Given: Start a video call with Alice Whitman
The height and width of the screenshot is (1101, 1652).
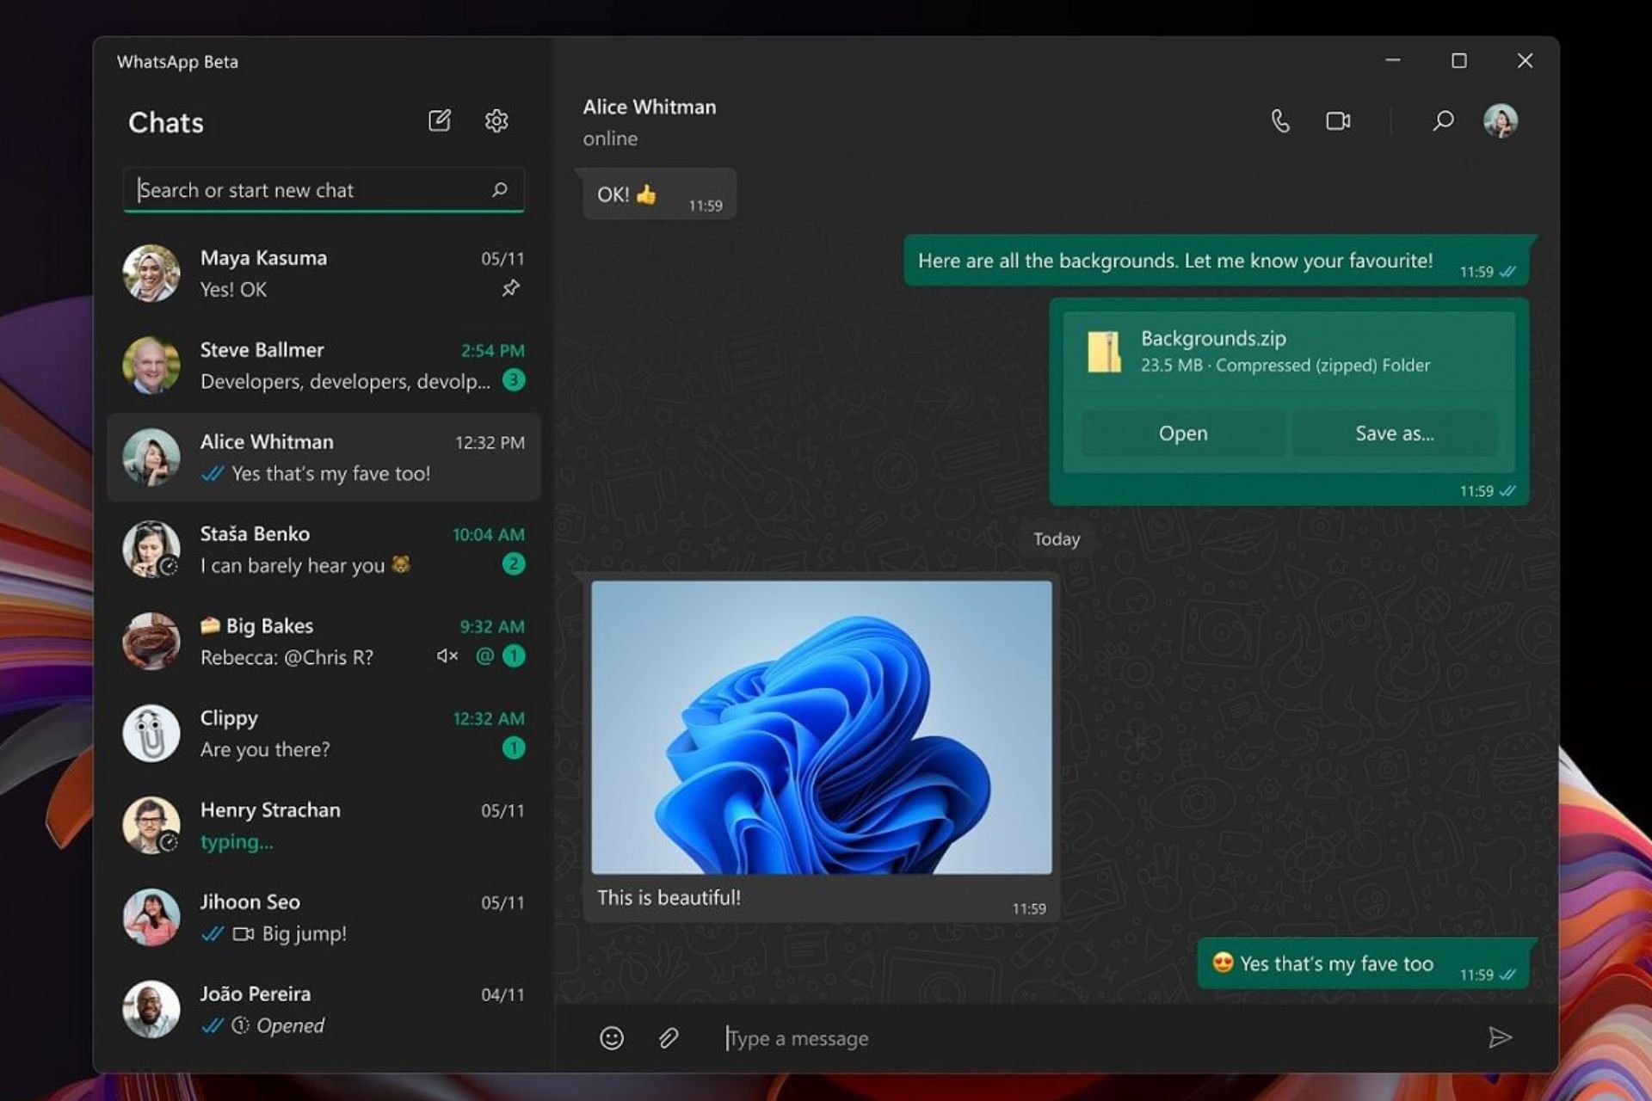Looking at the screenshot, I should [x=1336, y=120].
